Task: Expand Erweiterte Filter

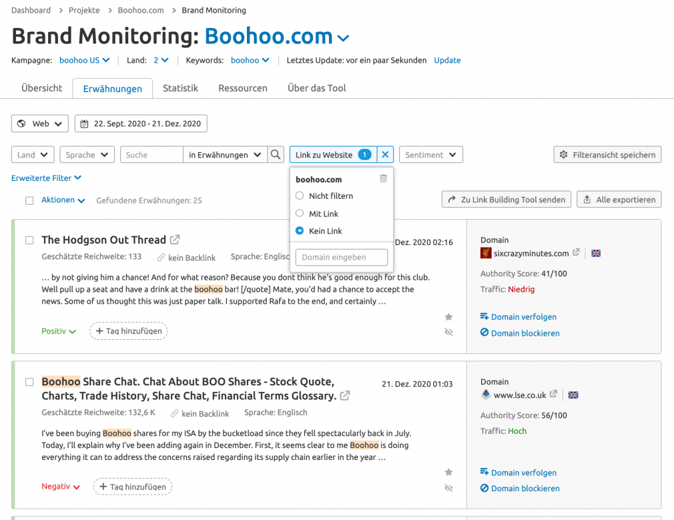Action: pyautogui.click(x=46, y=178)
